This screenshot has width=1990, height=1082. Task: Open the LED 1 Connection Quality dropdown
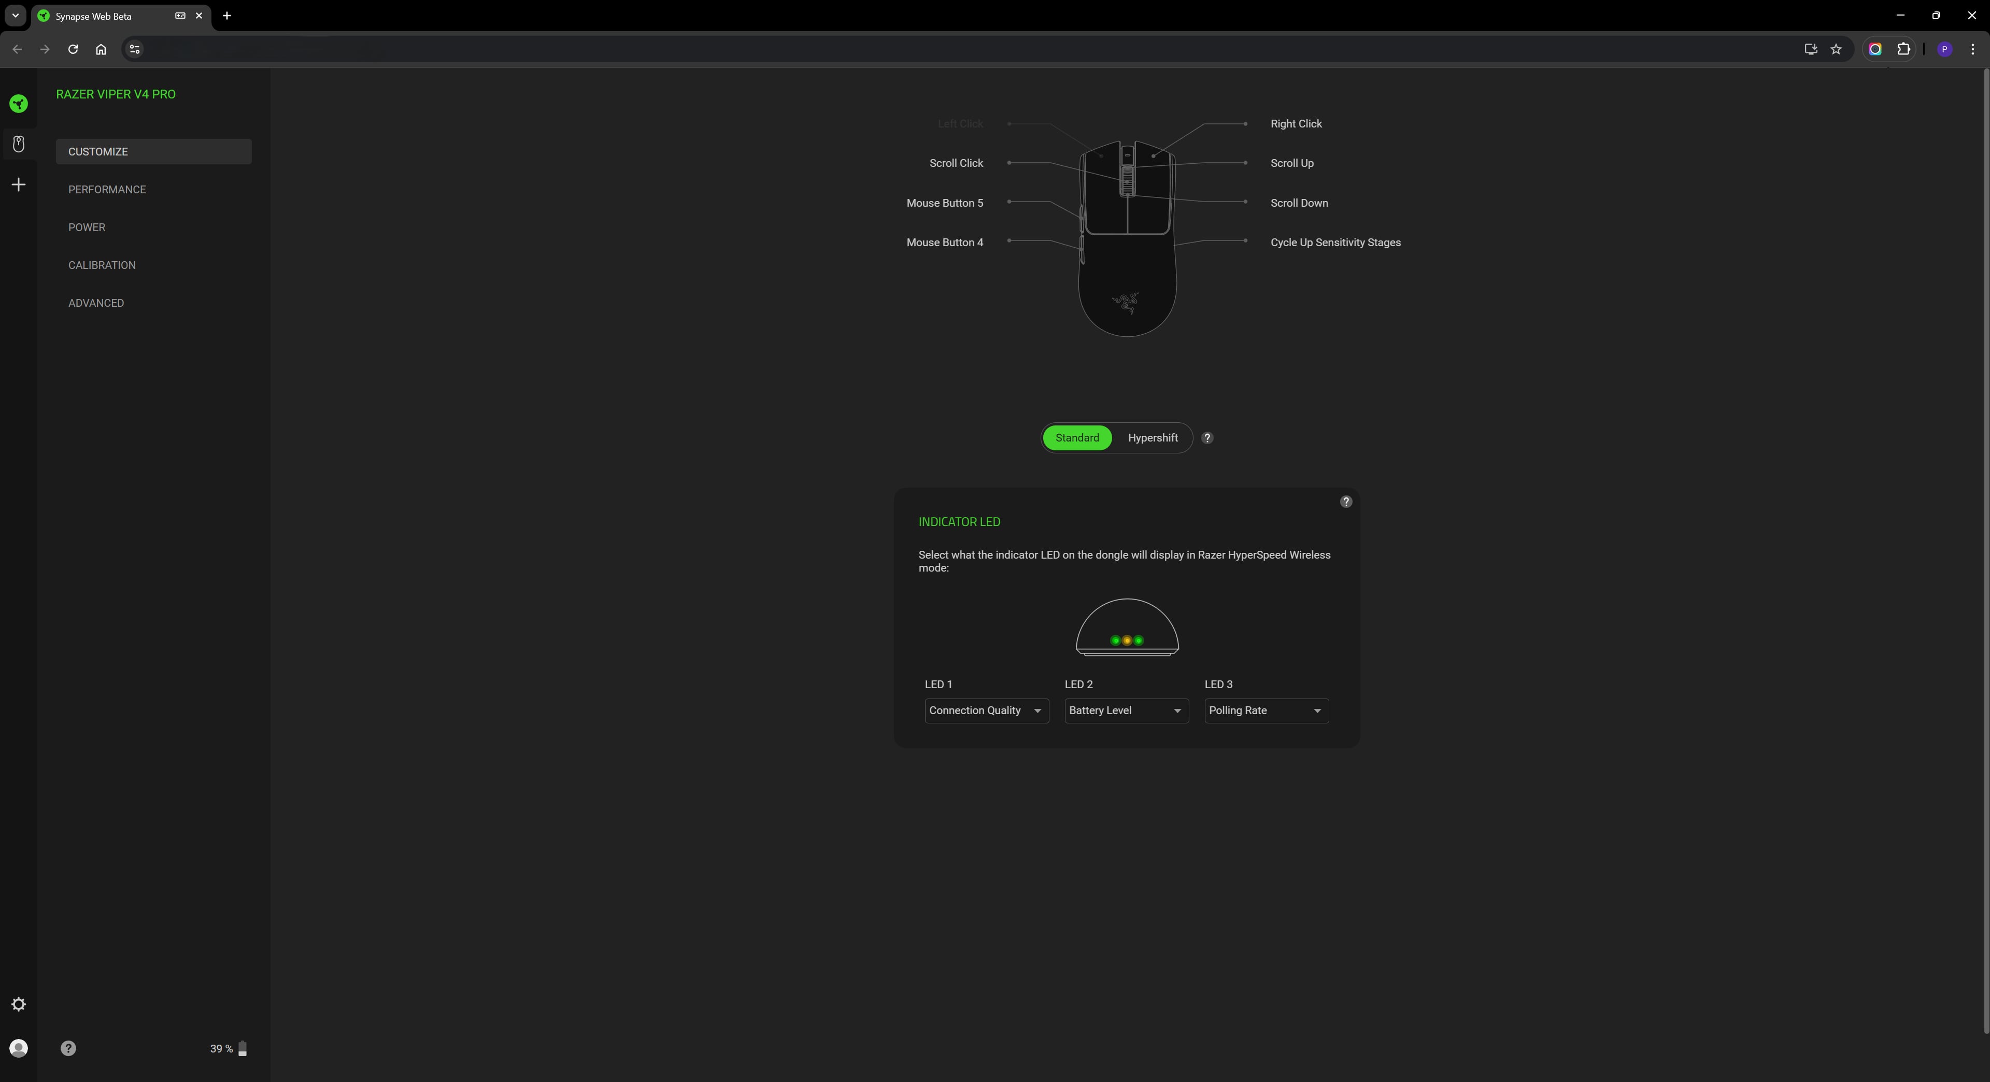pyautogui.click(x=986, y=710)
